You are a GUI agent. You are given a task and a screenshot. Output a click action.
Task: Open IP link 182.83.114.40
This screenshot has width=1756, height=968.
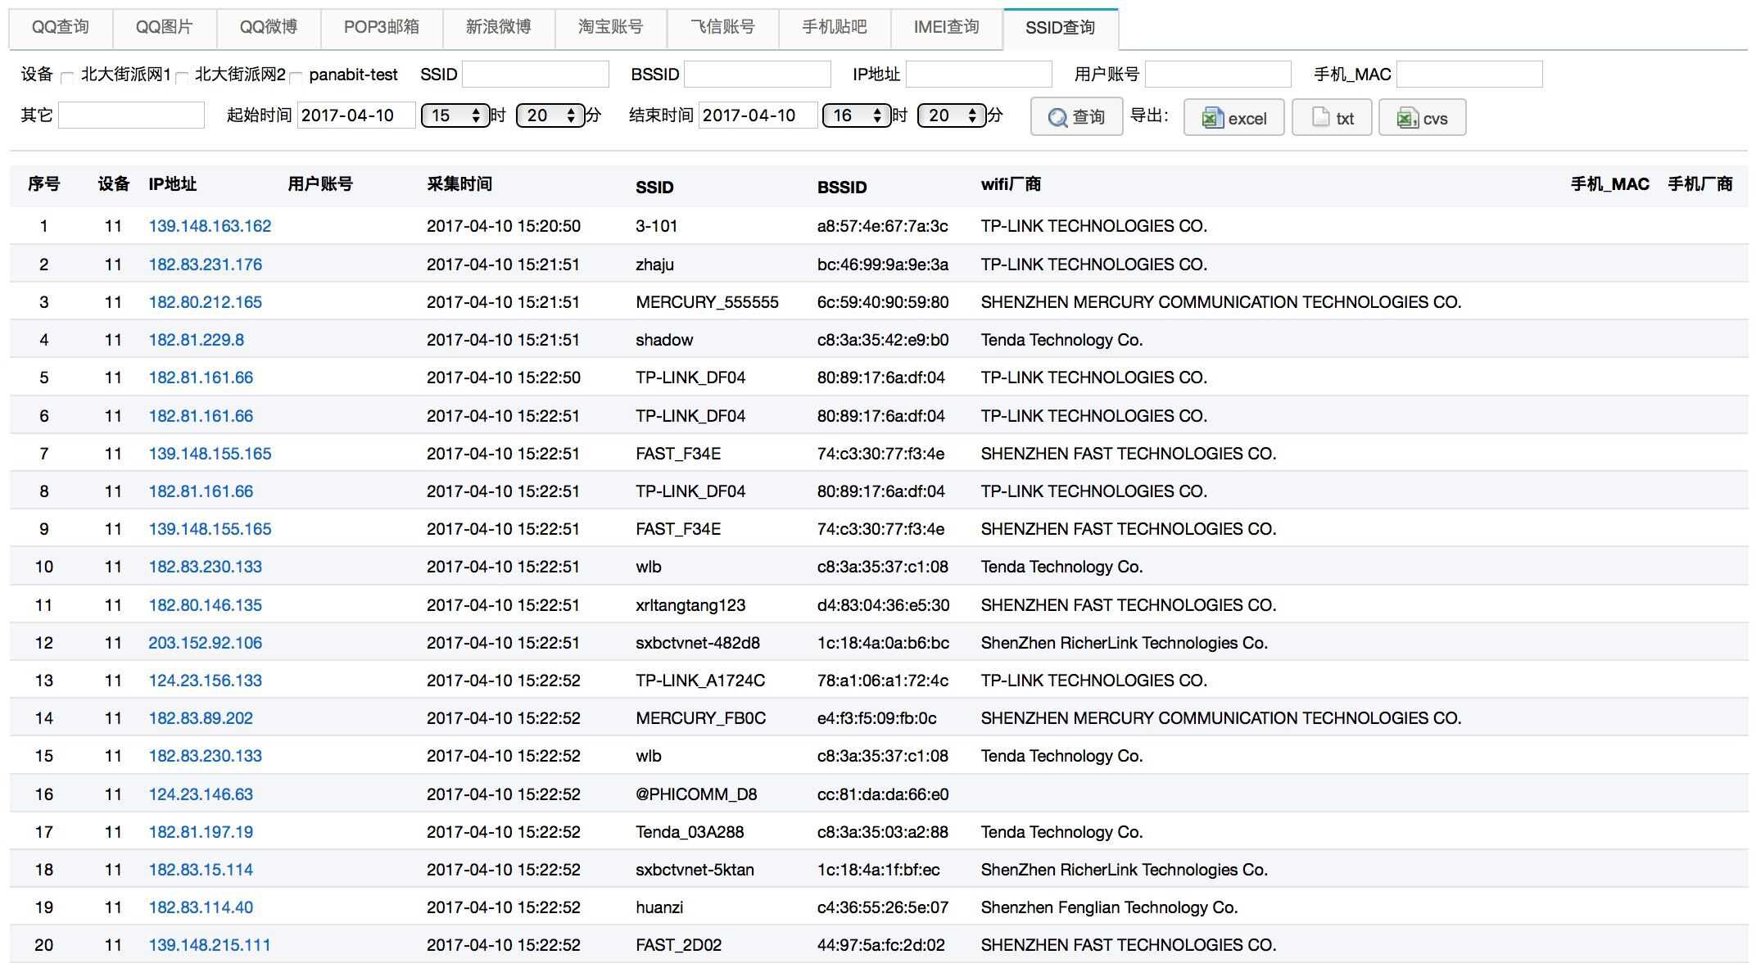click(x=201, y=907)
